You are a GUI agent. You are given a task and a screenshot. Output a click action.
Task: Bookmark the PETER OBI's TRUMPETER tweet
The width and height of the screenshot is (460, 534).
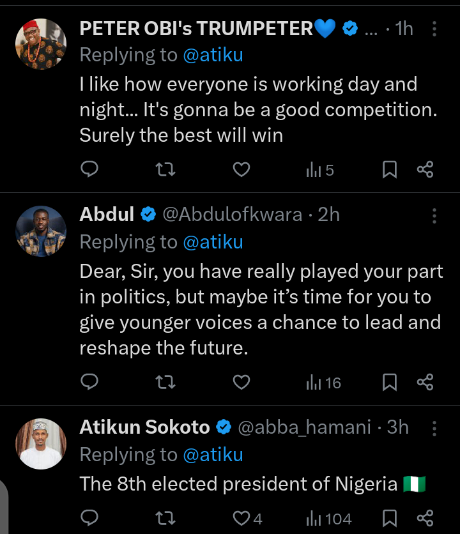click(x=389, y=169)
